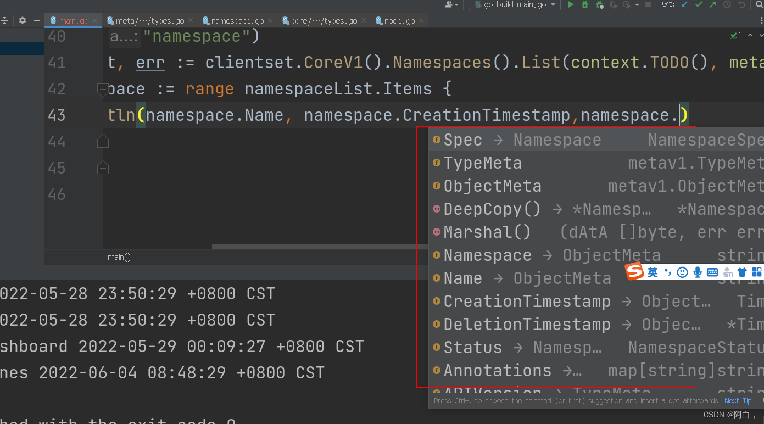The width and height of the screenshot is (764, 424).
Task: Open Sogou soft keyboard icon
Action: (712, 272)
